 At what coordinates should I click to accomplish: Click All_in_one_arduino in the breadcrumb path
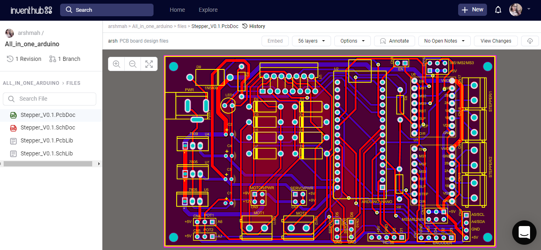(x=152, y=26)
